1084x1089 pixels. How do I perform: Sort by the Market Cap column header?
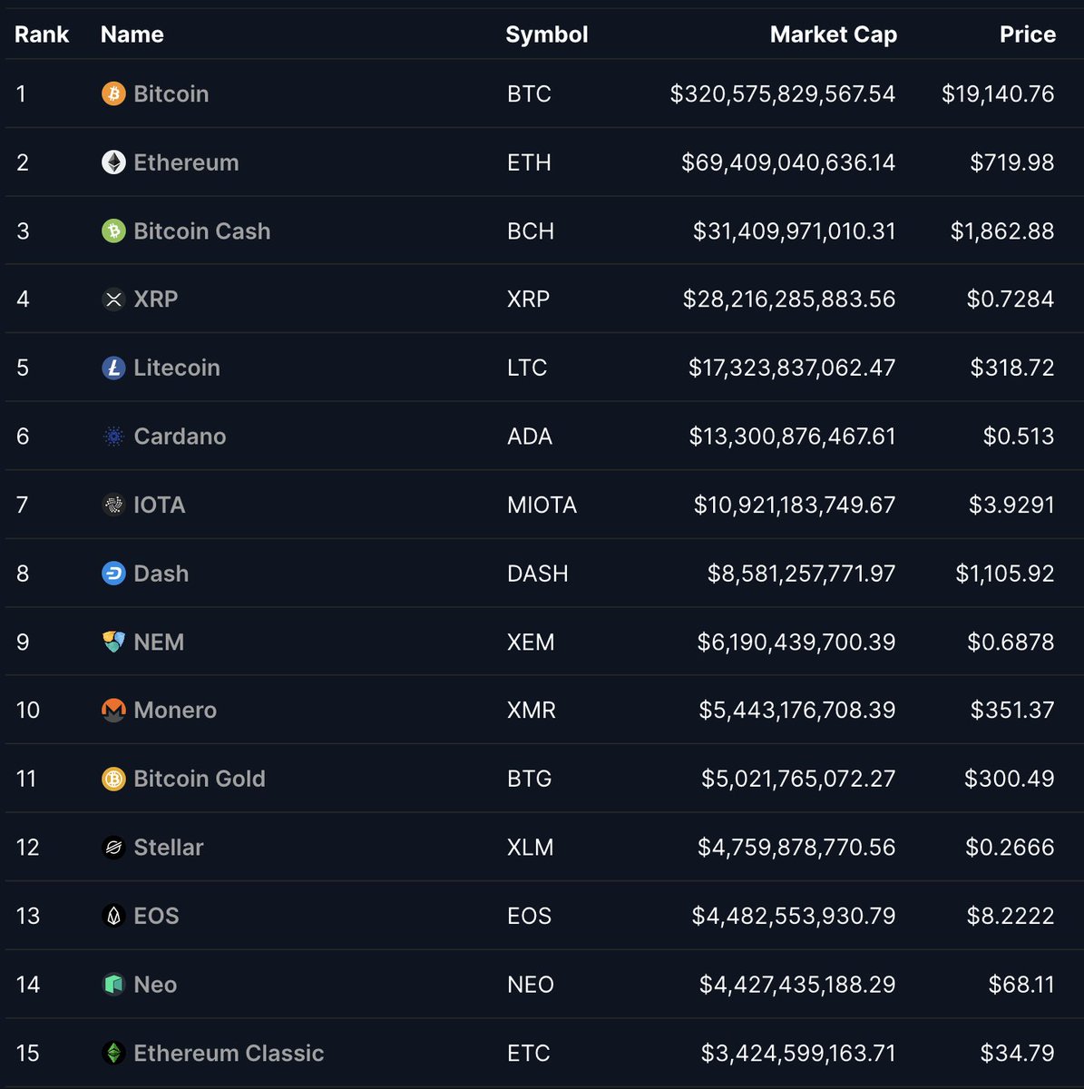pyautogui.click(x=834, y=34)
